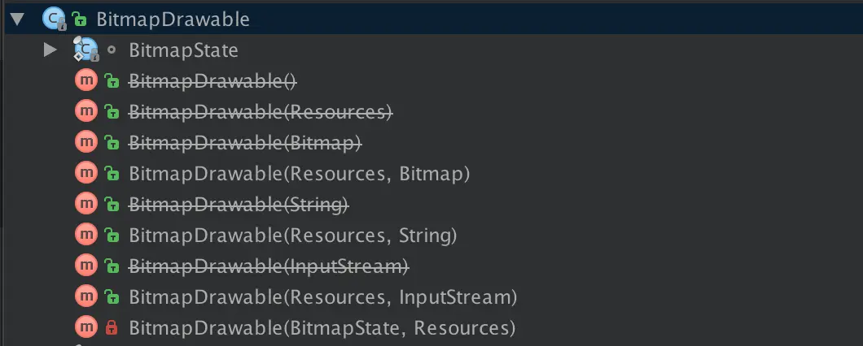This screenshot has height=346, width=863.
Task: Expand the BitmapState inner class
Action: click(x=50, y=50)
